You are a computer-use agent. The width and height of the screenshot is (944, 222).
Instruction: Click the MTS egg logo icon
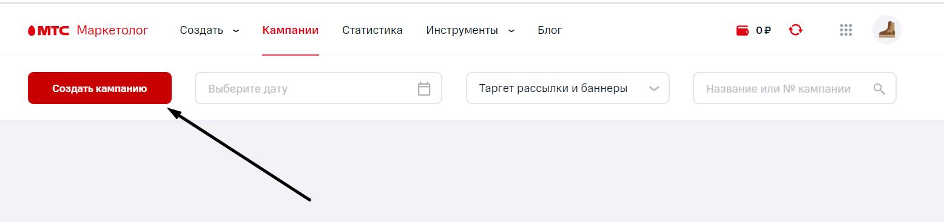pos(32,30)
